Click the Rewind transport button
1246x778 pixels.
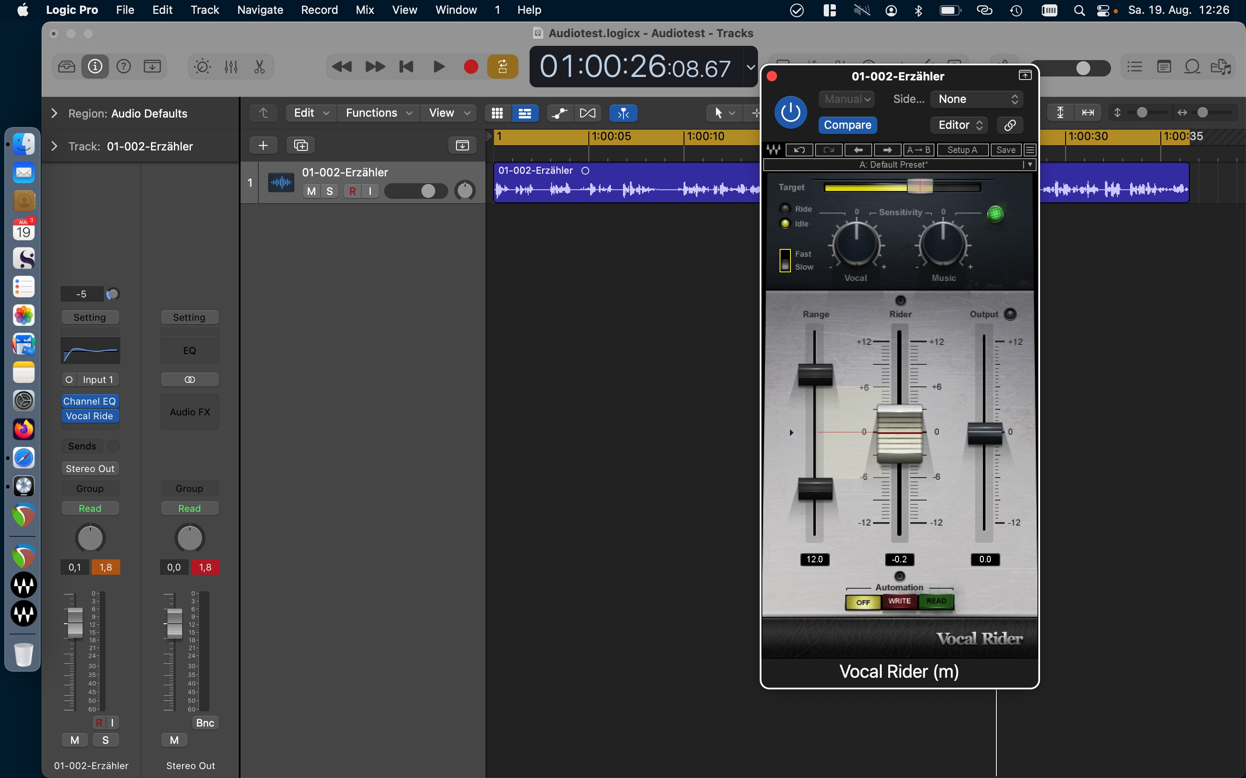[x=342, y=67]
